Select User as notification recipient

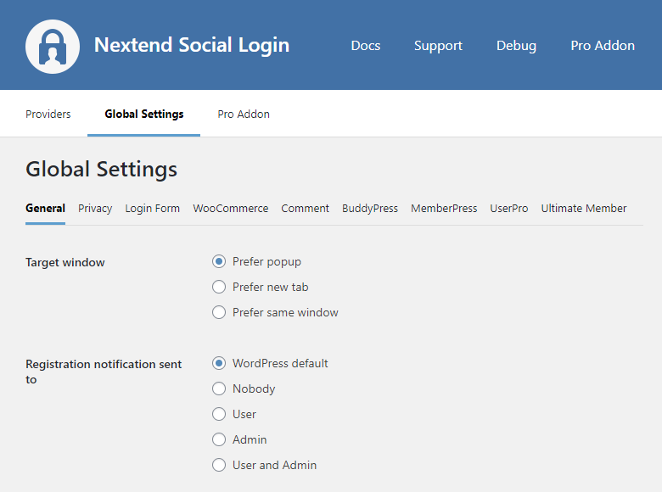pyautogui.click(x=219, y=414)
